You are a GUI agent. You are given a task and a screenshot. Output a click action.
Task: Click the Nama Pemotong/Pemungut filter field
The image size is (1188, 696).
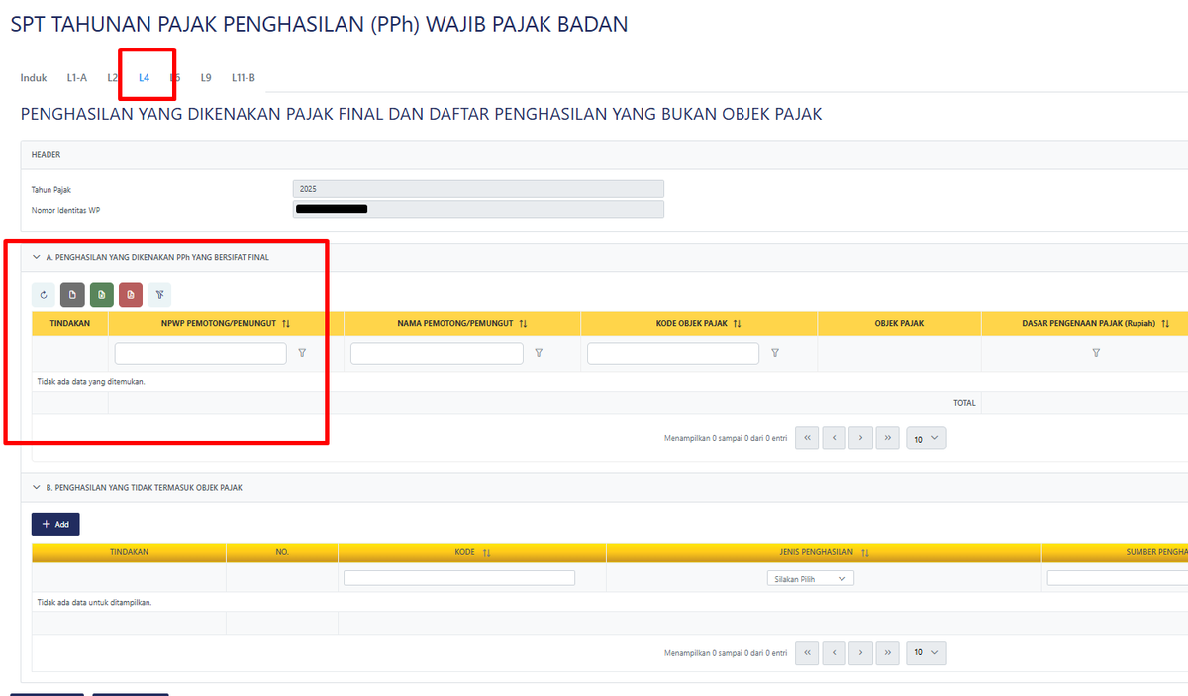tap(437, 353)
